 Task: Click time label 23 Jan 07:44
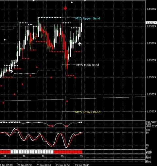tap(44, 165)
